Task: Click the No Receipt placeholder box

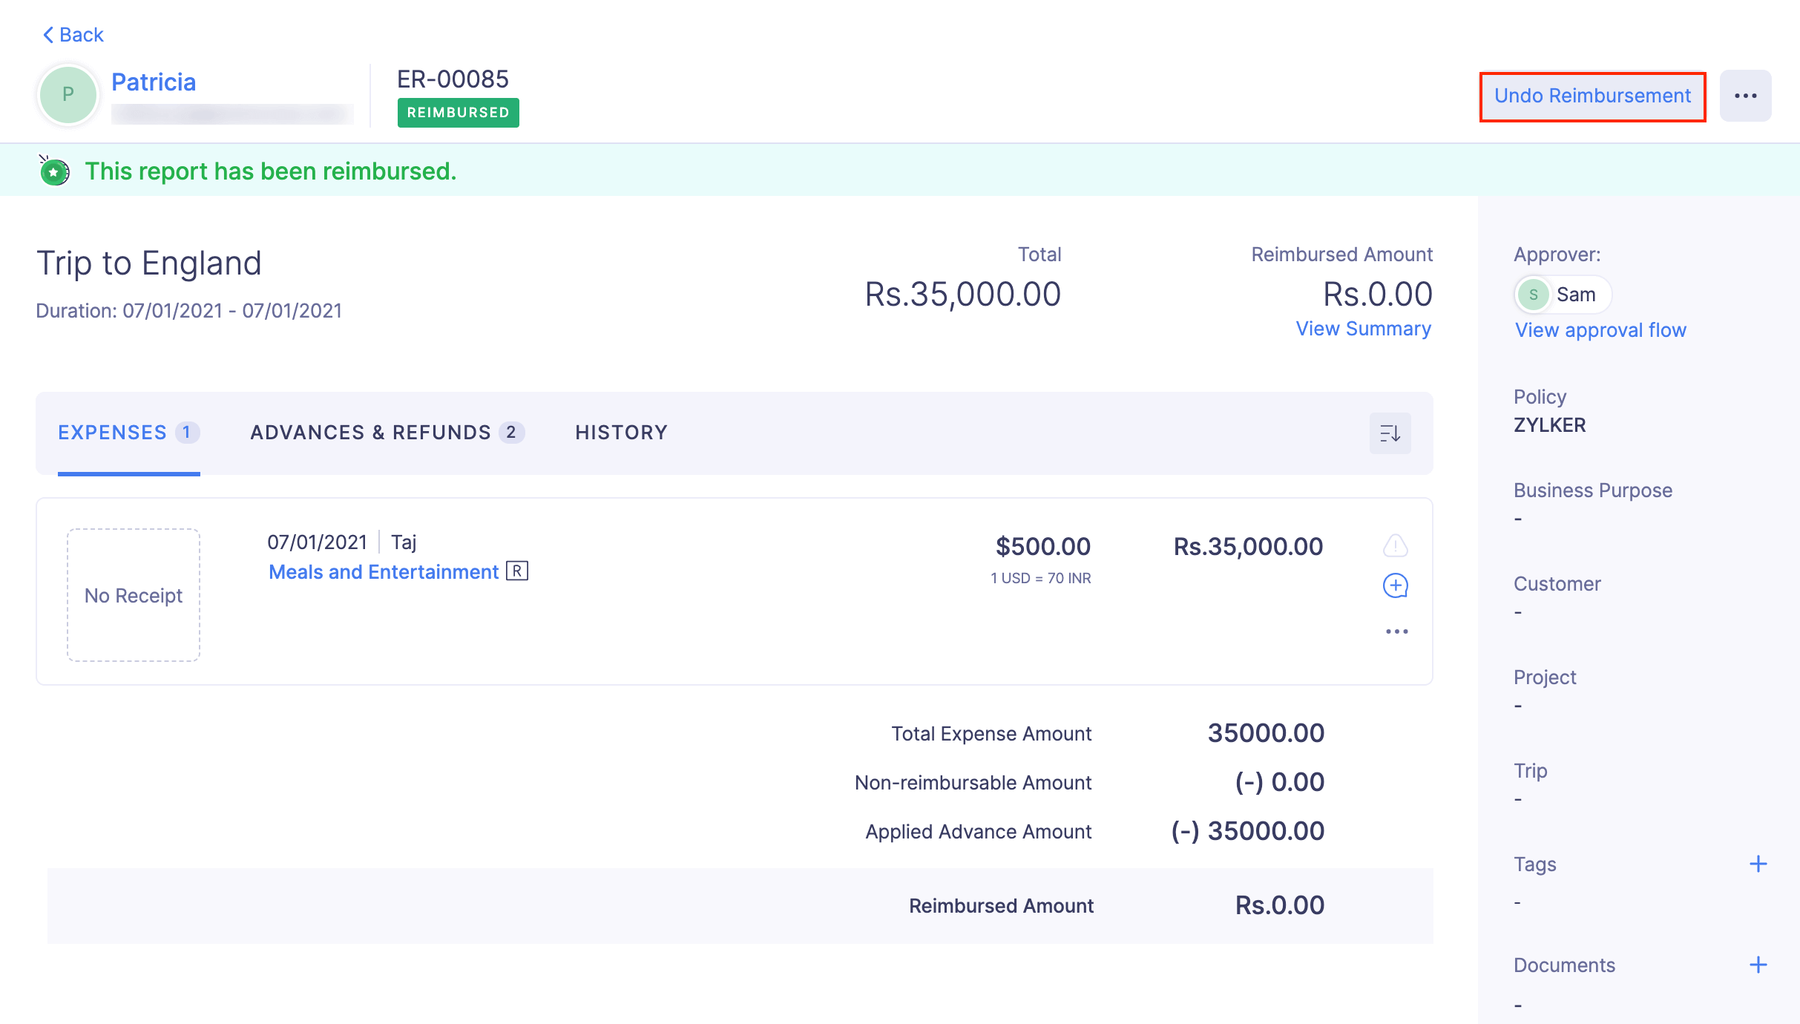Action: click(133, 594)
